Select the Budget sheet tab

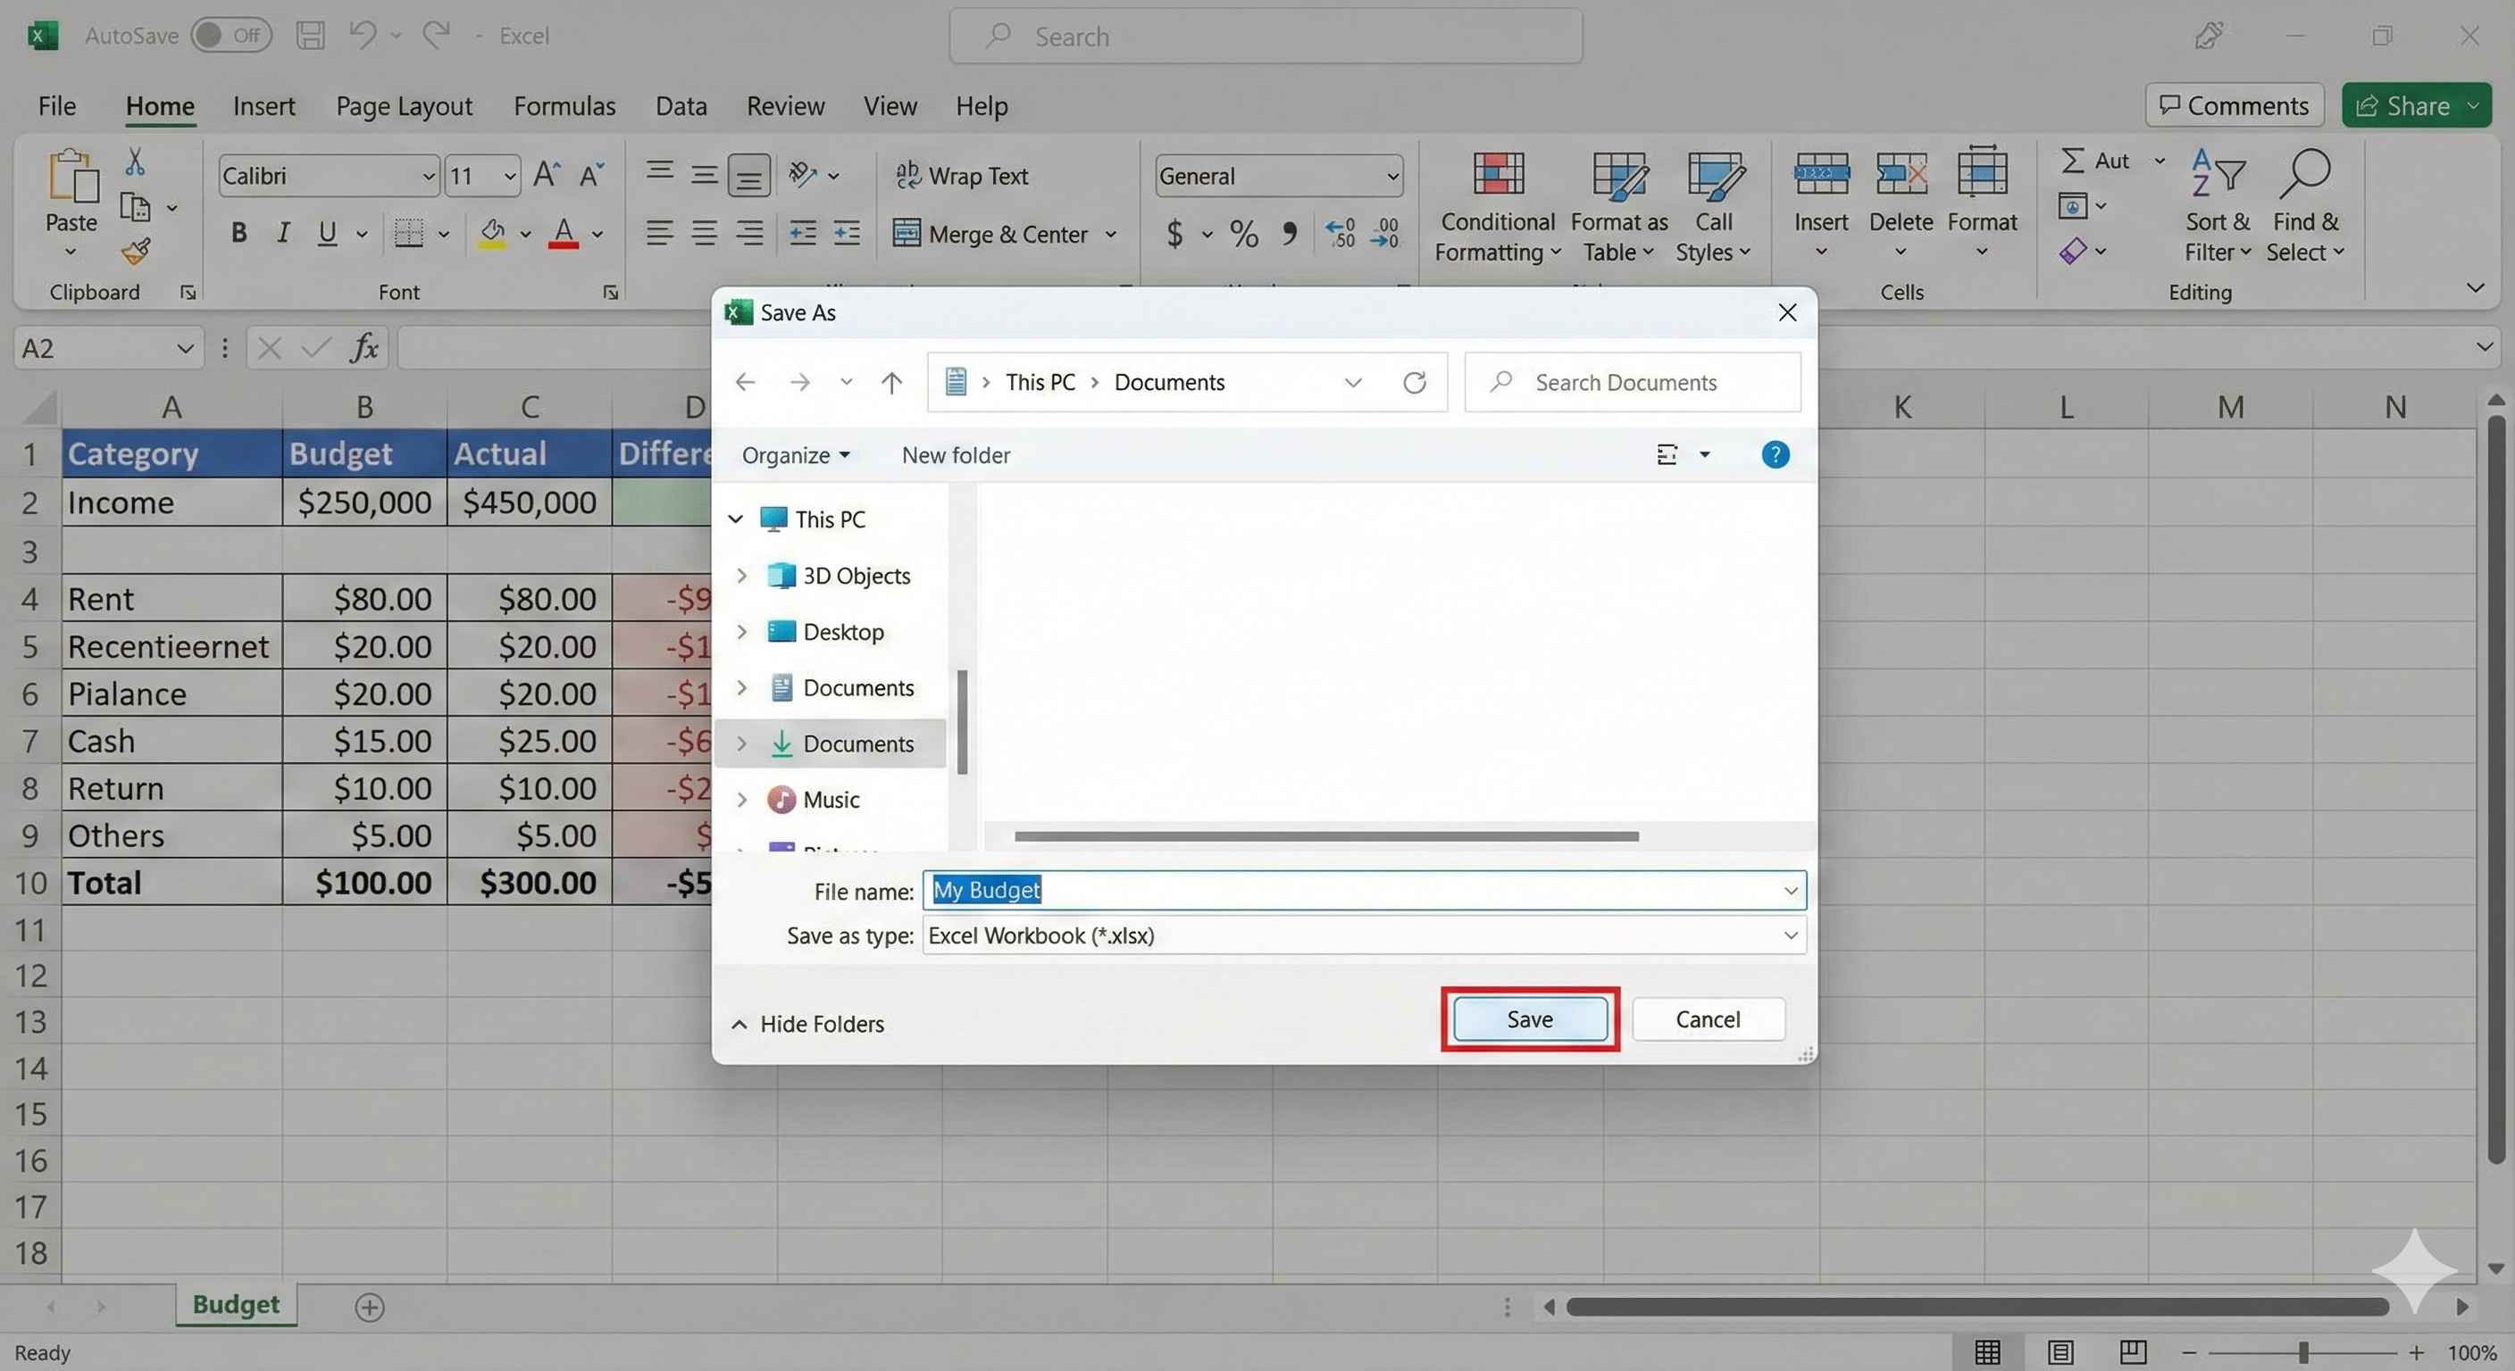(x=235, y=1305)
